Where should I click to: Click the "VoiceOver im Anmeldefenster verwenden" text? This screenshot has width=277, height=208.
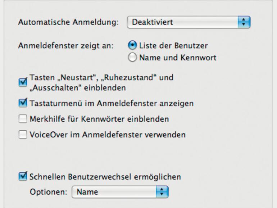pos(108,135)
